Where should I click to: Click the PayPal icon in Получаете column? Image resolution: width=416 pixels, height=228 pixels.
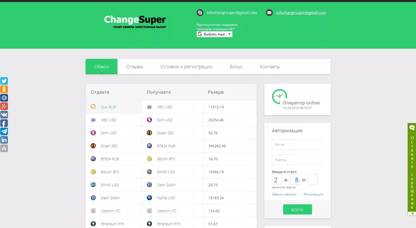[x=149, y=198]
